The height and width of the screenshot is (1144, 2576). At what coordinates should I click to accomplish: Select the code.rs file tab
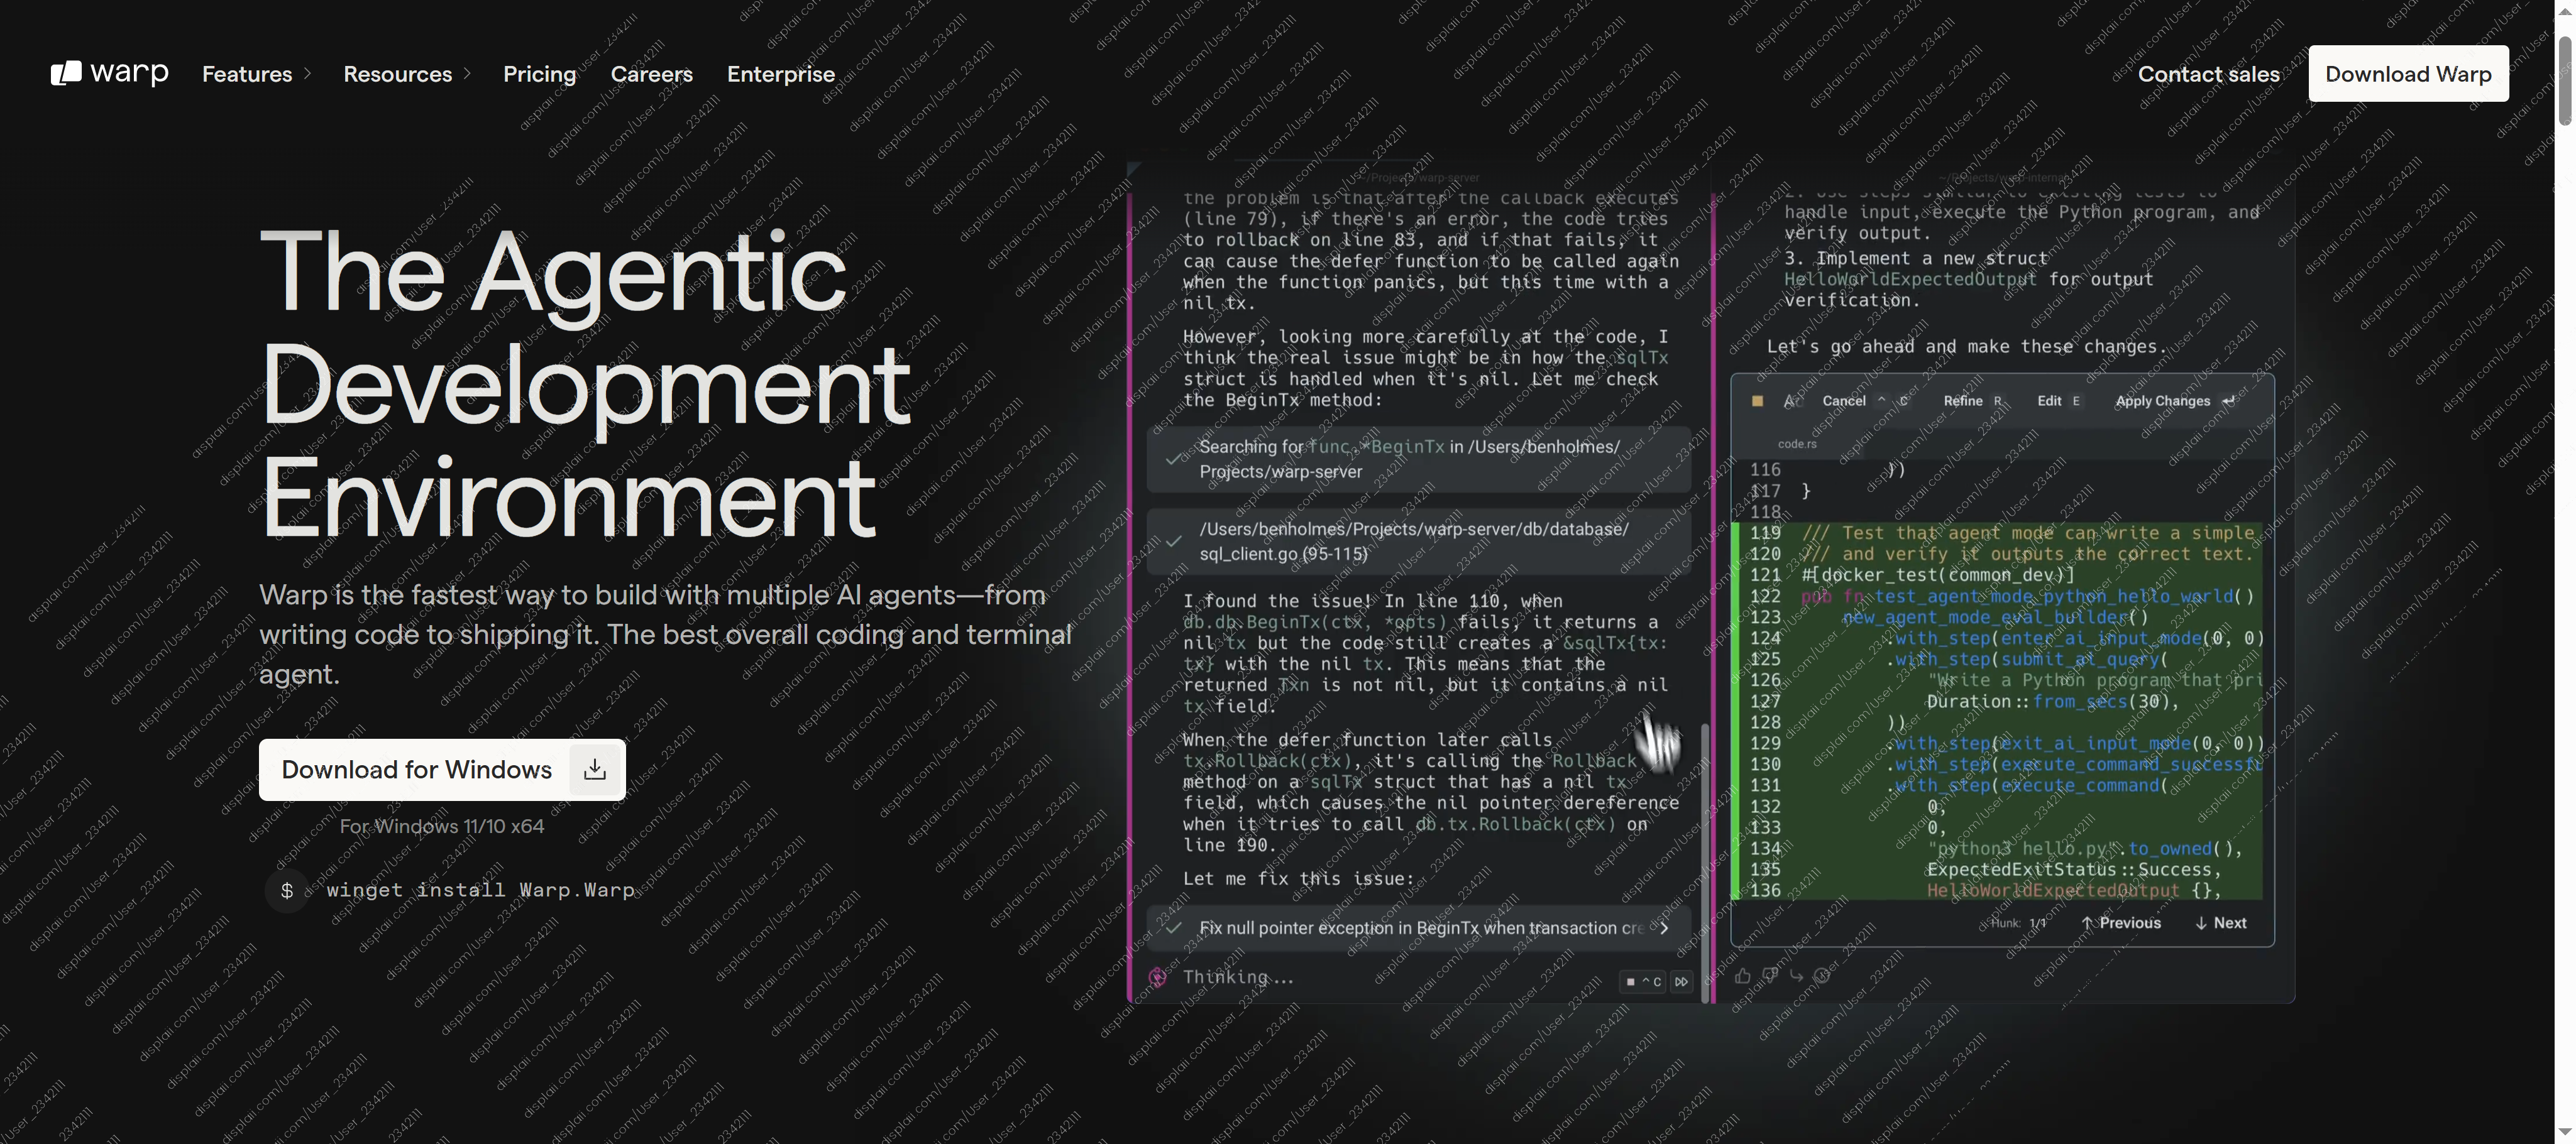(x=1797, y=444)
